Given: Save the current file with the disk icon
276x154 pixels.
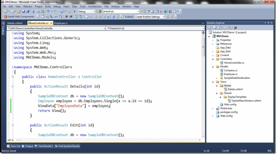Looking at the screenshot, I should (23, 12).
